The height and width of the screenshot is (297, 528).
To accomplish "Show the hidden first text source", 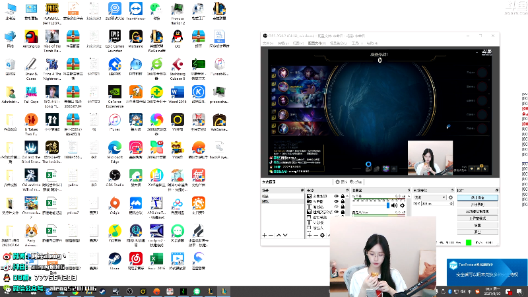I will (x=336, y=207).
